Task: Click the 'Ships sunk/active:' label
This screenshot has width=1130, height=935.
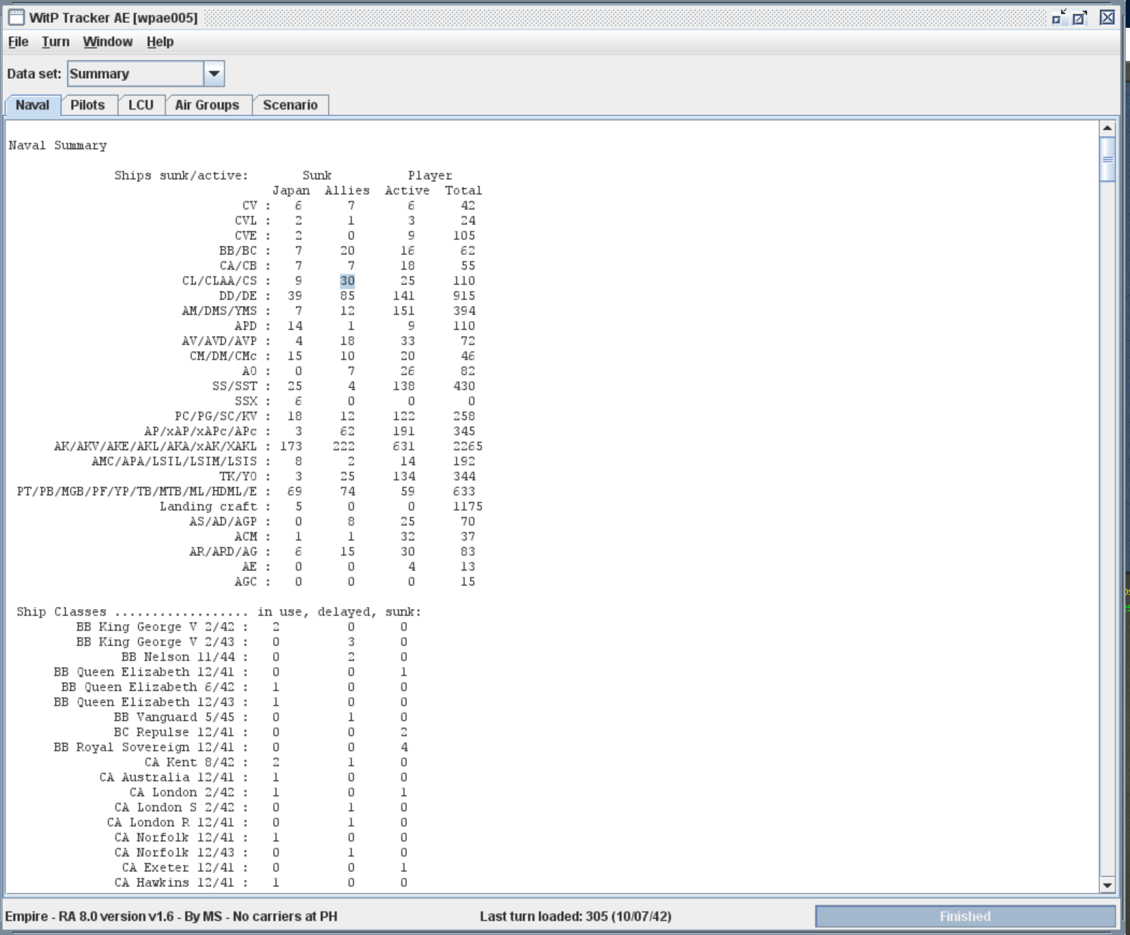Action: 181,176
